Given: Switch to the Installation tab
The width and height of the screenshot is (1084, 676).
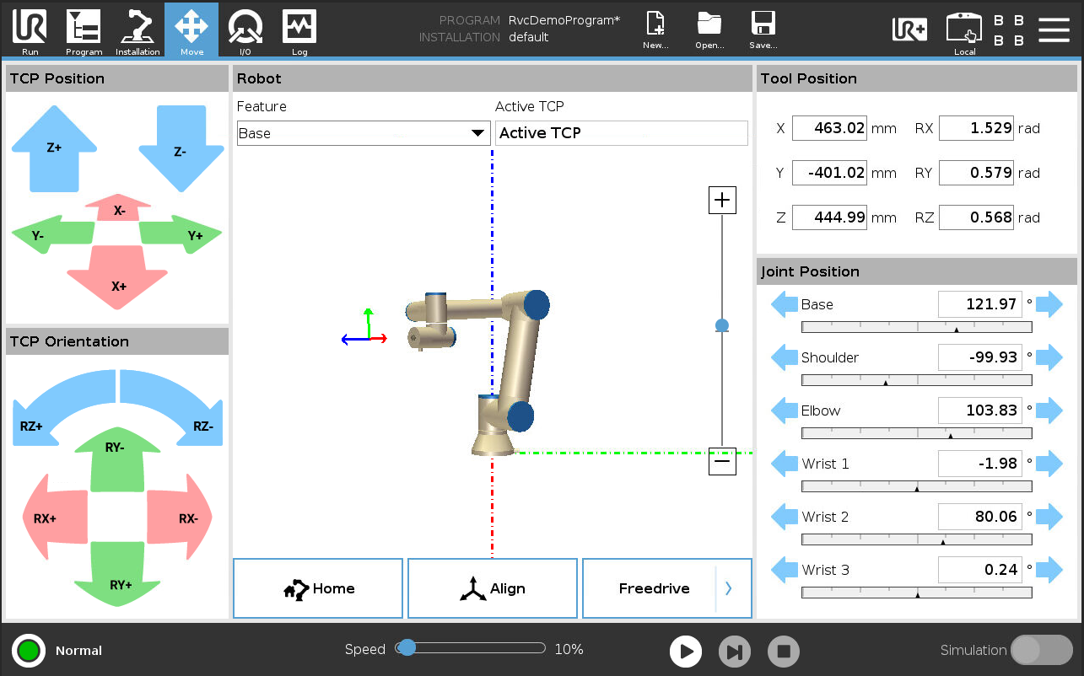Looking at the screenshot, I should click(x=138, y=30).
